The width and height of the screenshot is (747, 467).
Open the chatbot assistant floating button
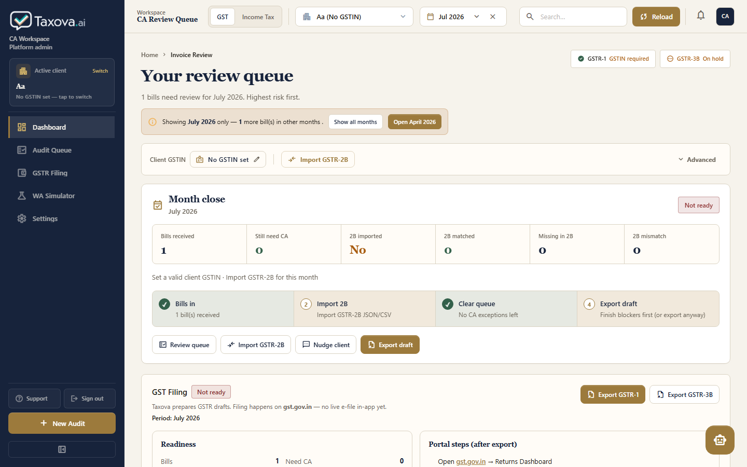[x=720, y=440]
